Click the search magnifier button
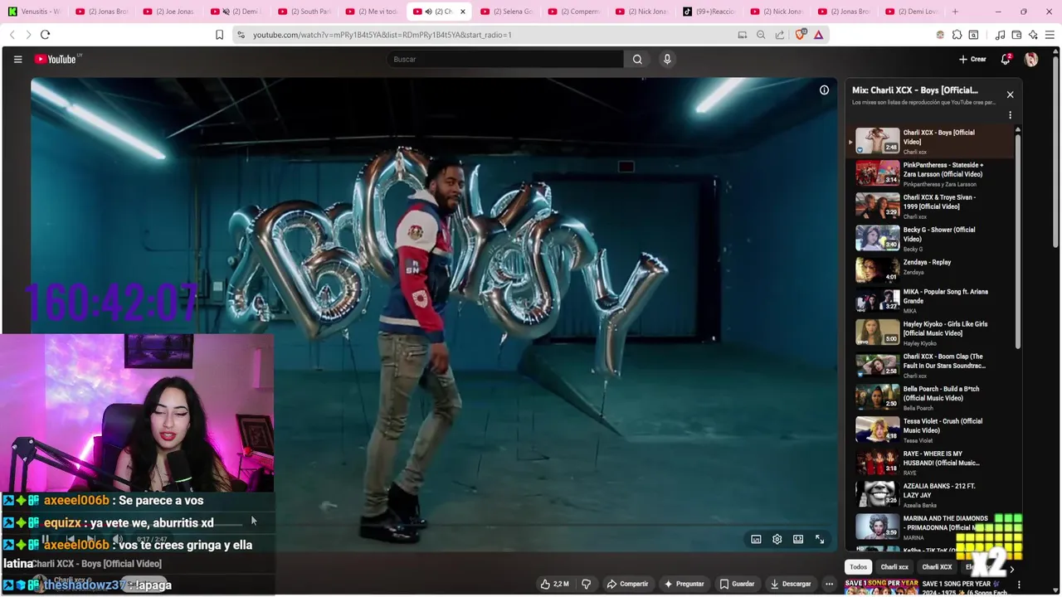The width and height of the screenshot is (1062, 597). (x=637, y=59)
